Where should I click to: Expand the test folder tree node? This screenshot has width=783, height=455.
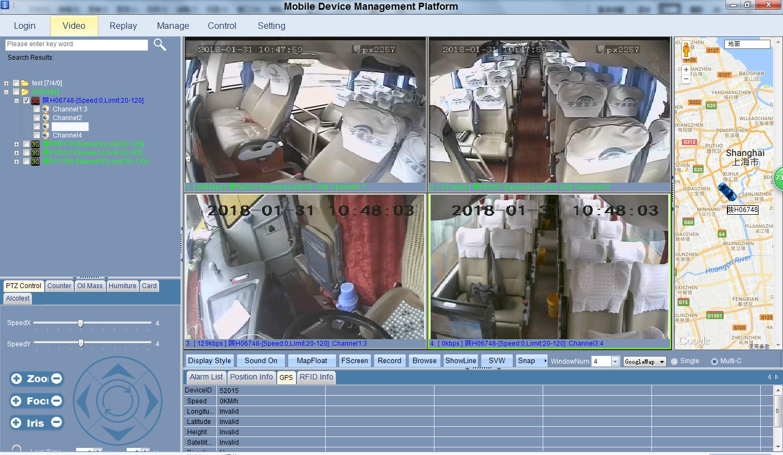point(7,83)
